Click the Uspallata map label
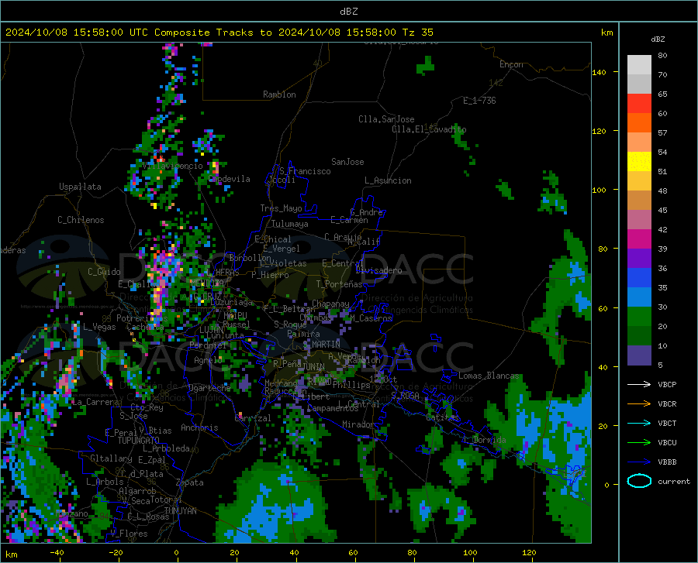Viewport: 698px width, 563px height. pos(80,187)
